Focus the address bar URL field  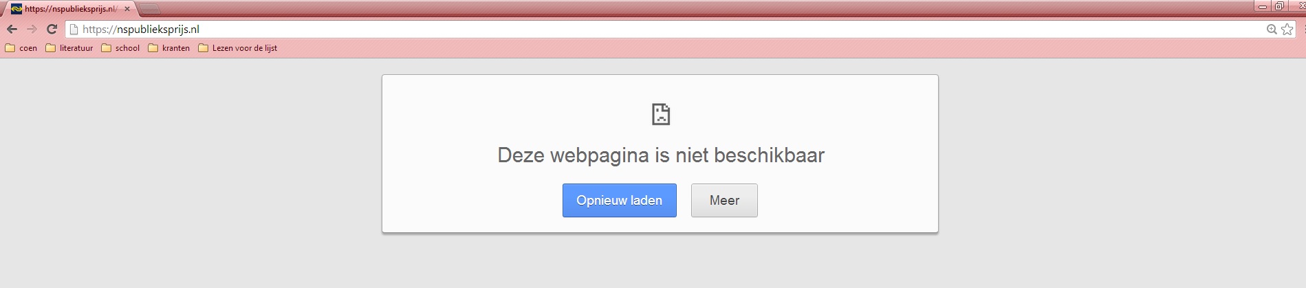(619, 30)
